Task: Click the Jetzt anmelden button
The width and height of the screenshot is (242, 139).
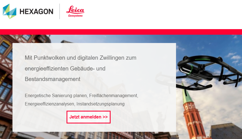Action: (88, 117)
